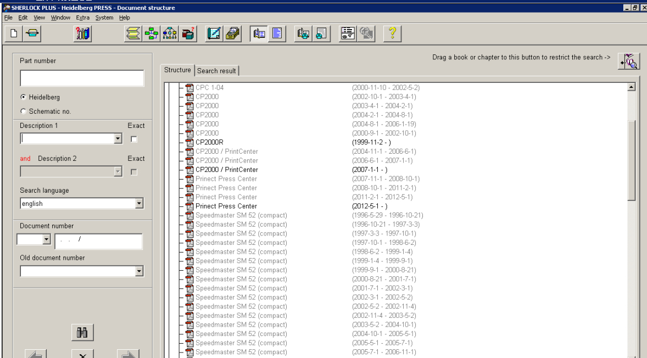The image size is (647, 358).
Task: Select the Heidelberg radio button
Action: click(23, 97)
